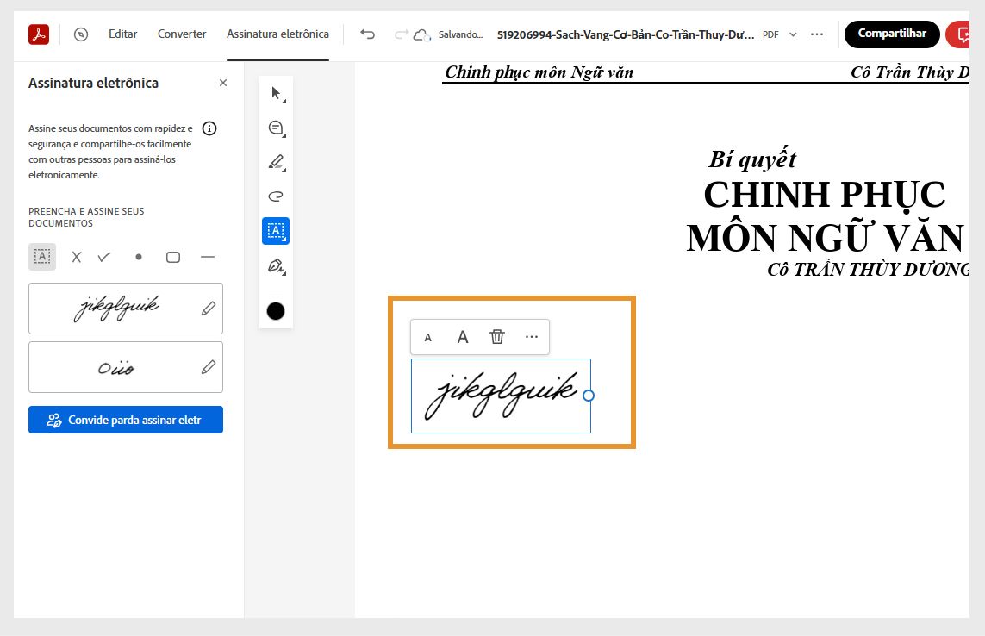Open the signature popup more options
The width and height of the screenshot is (985, 636).
pyautogui.click(x=532, y=337)
